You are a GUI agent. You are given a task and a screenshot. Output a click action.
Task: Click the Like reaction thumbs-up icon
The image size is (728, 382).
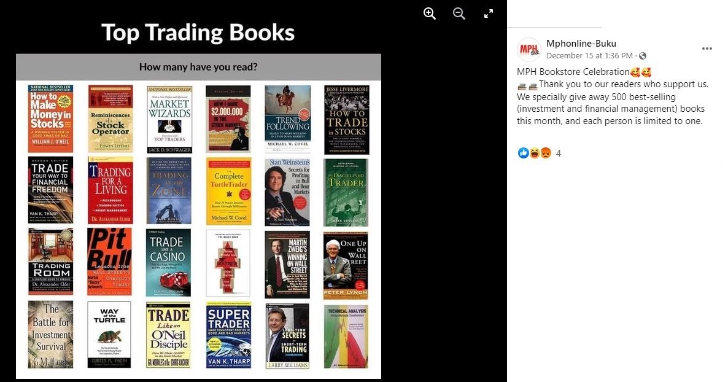pos(523,153)
